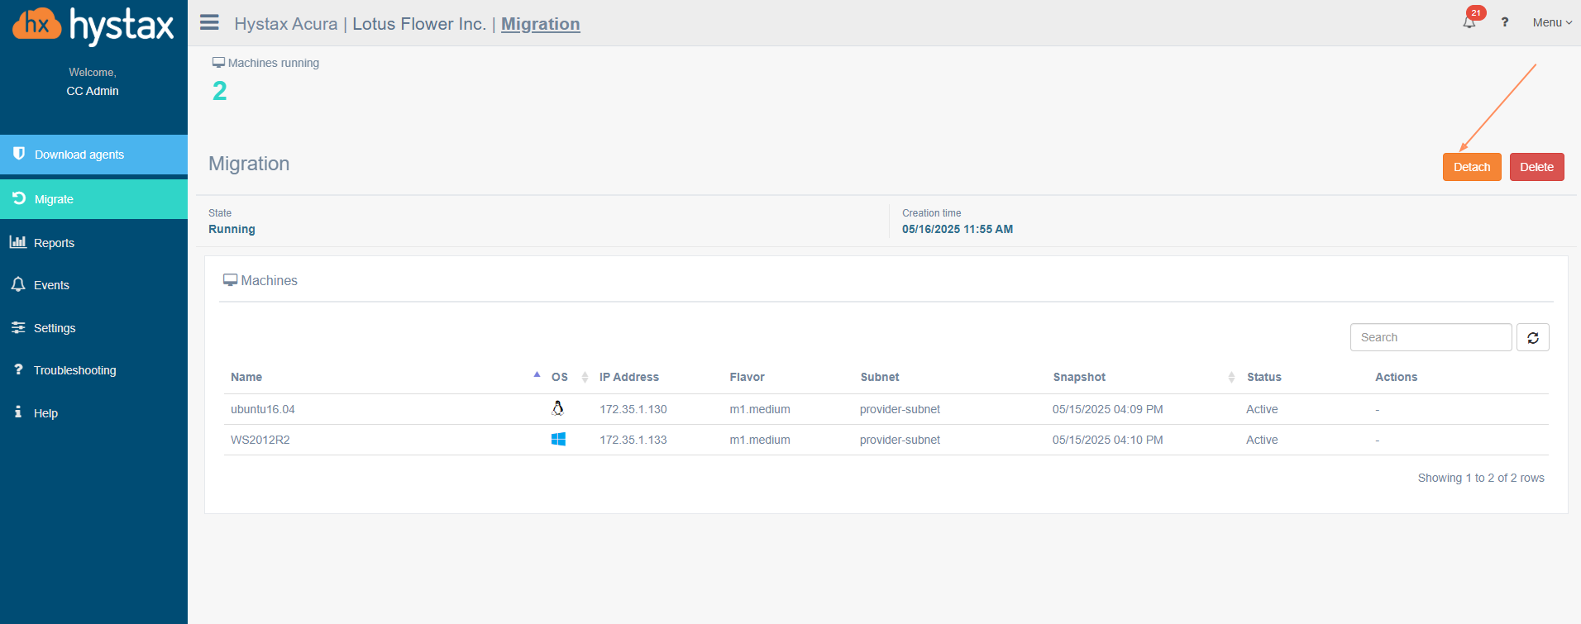Click the Machines running count 2

pyautogui.click(x=219, y=91)
